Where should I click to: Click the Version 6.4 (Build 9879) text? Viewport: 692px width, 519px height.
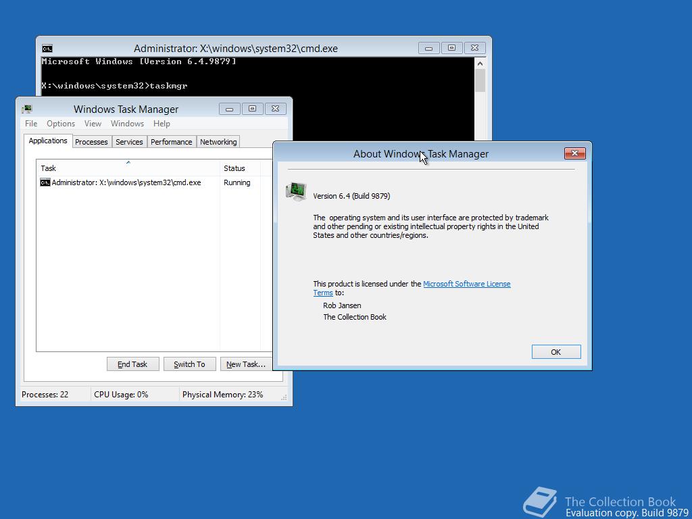tap(351, 196)
